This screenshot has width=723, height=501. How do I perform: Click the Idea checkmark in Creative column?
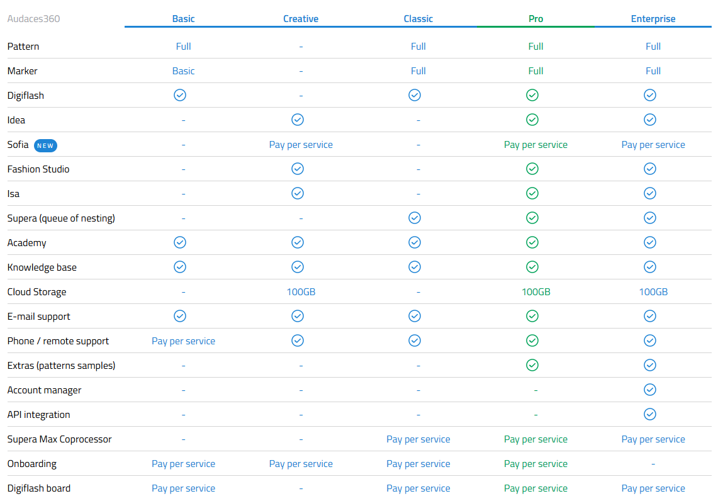tap(298, 120)
